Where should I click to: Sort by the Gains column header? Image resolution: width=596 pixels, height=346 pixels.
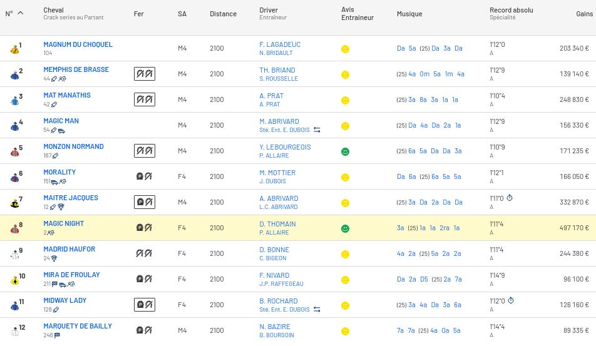583,13
